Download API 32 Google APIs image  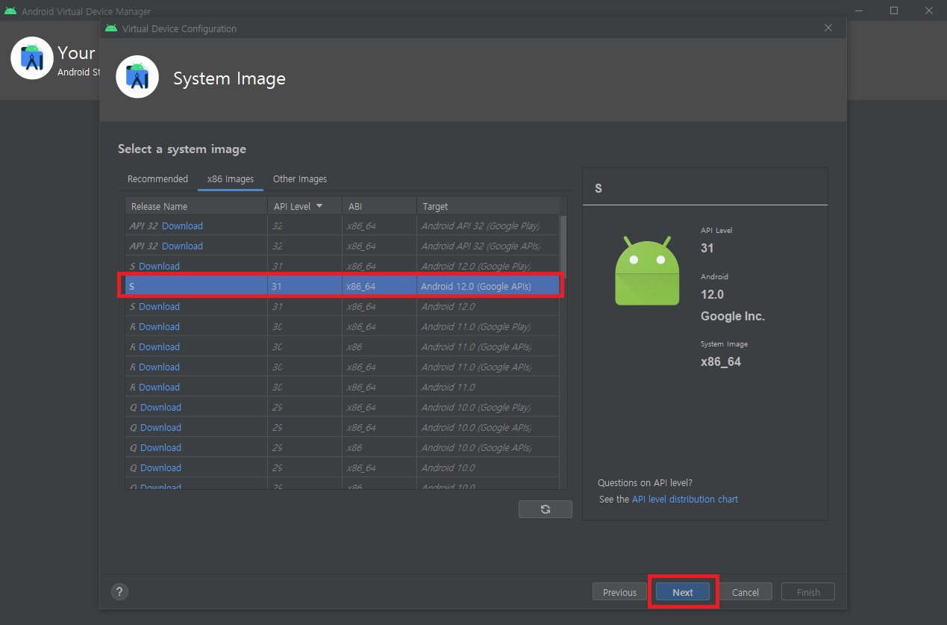(x=182, y=246)
